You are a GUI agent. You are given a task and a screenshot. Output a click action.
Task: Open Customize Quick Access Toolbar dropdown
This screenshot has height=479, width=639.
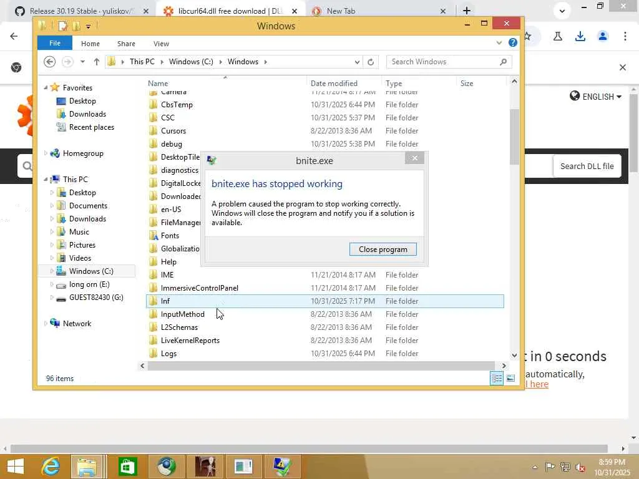[88, 26]
